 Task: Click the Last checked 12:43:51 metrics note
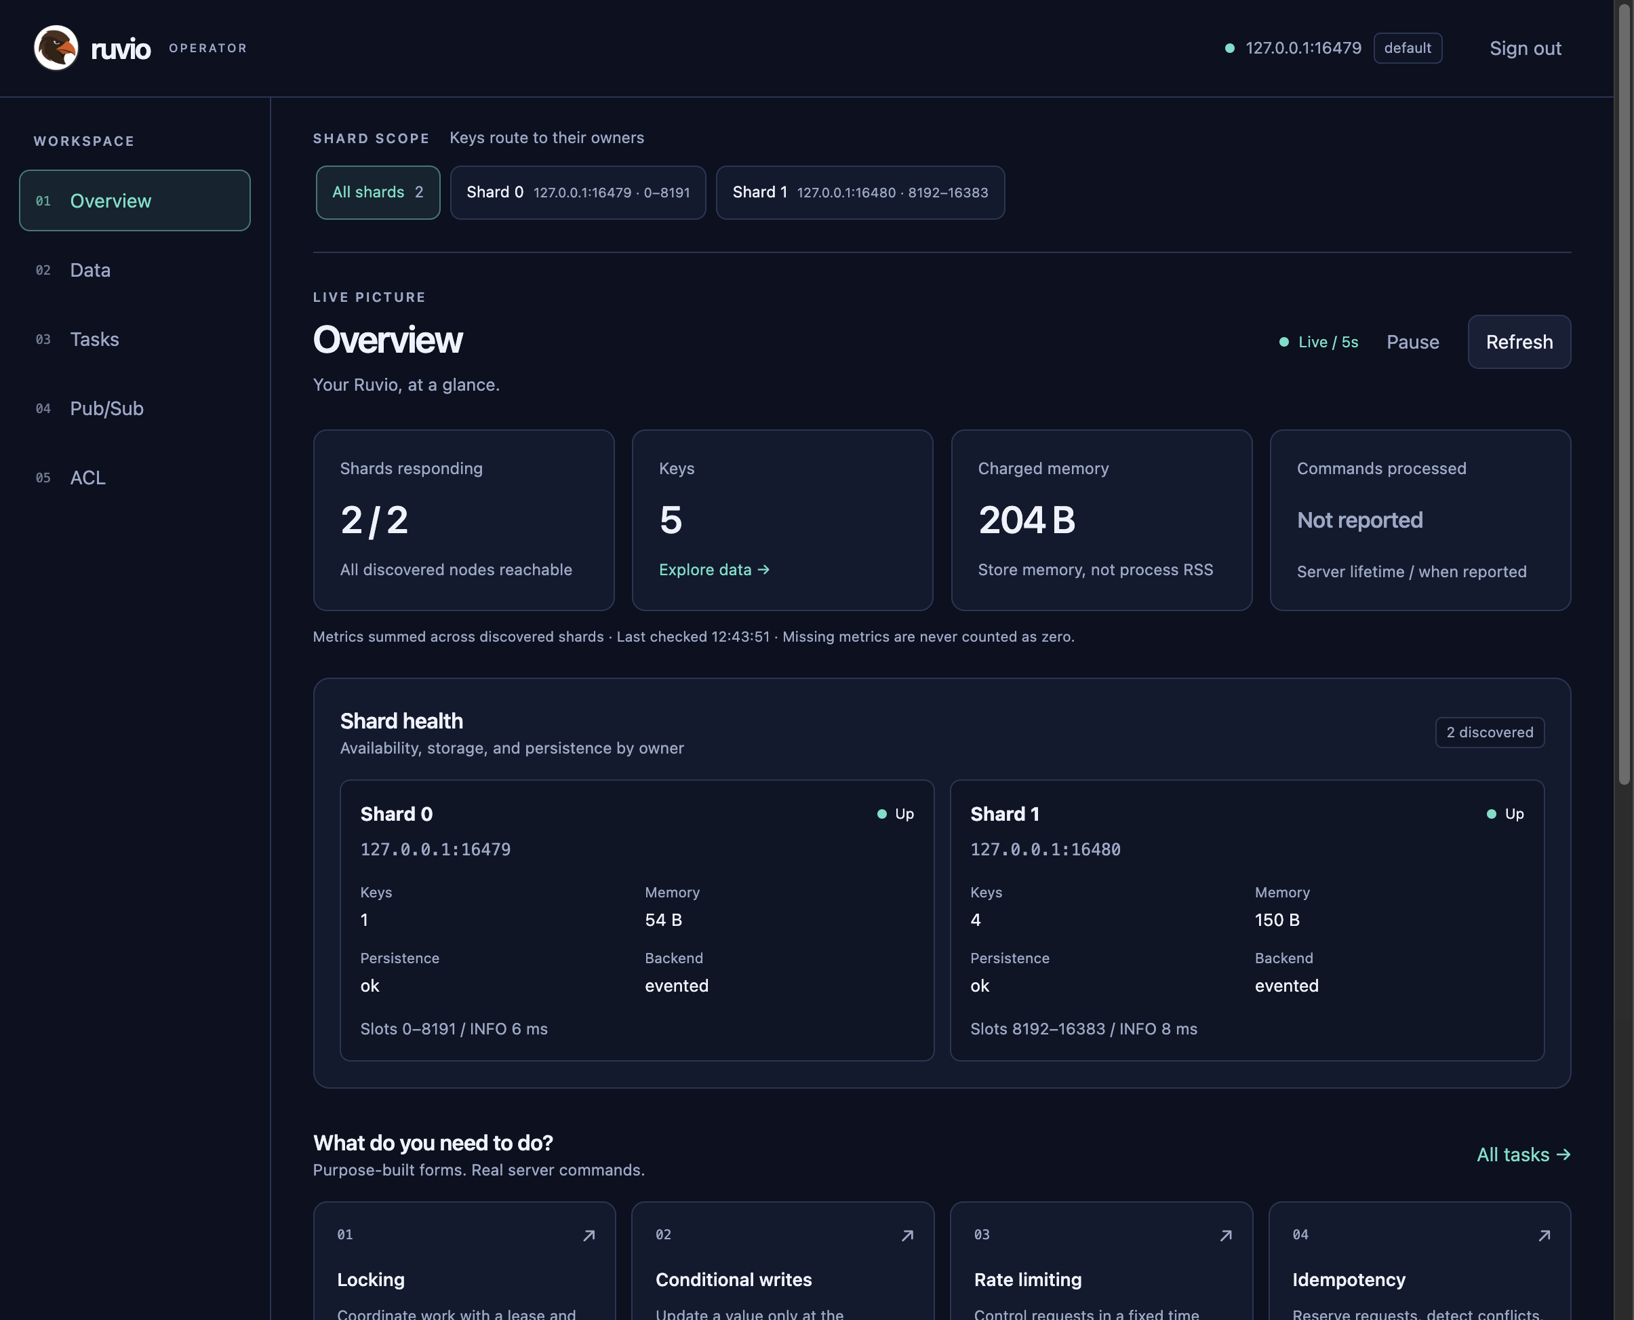tap(693, 636)
